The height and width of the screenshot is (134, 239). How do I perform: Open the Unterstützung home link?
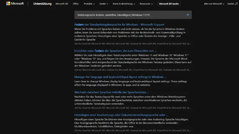pyautogui.click(x=42, y=3)
